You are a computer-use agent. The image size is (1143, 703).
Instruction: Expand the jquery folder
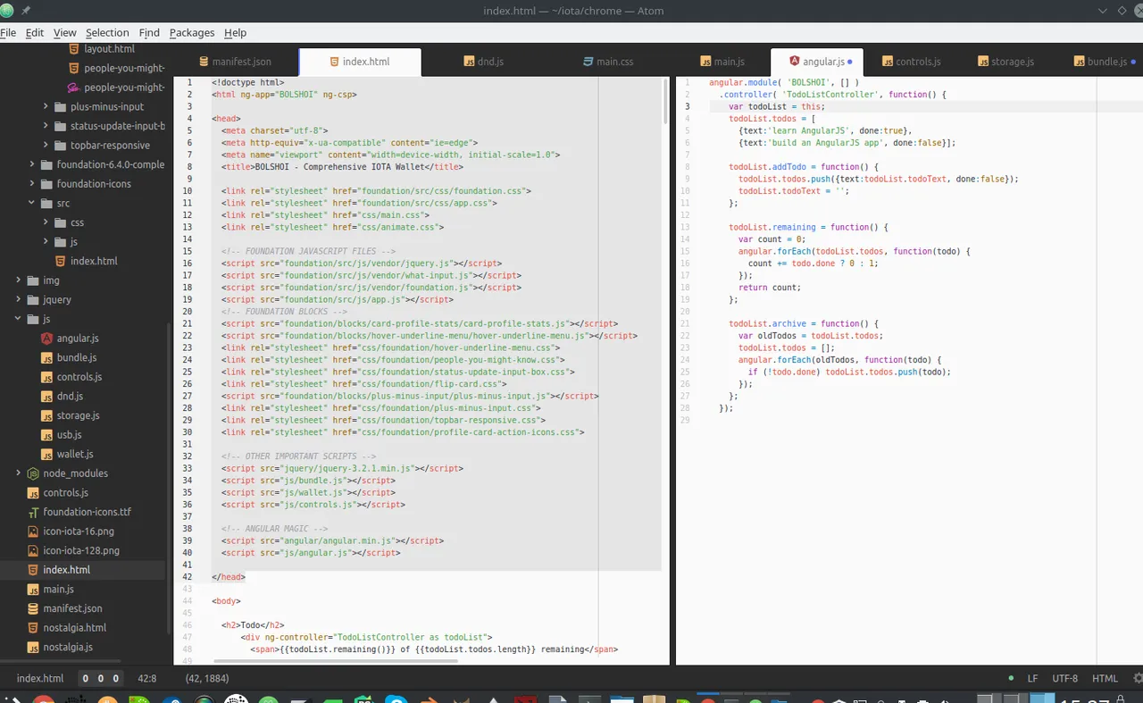(19, 299)
